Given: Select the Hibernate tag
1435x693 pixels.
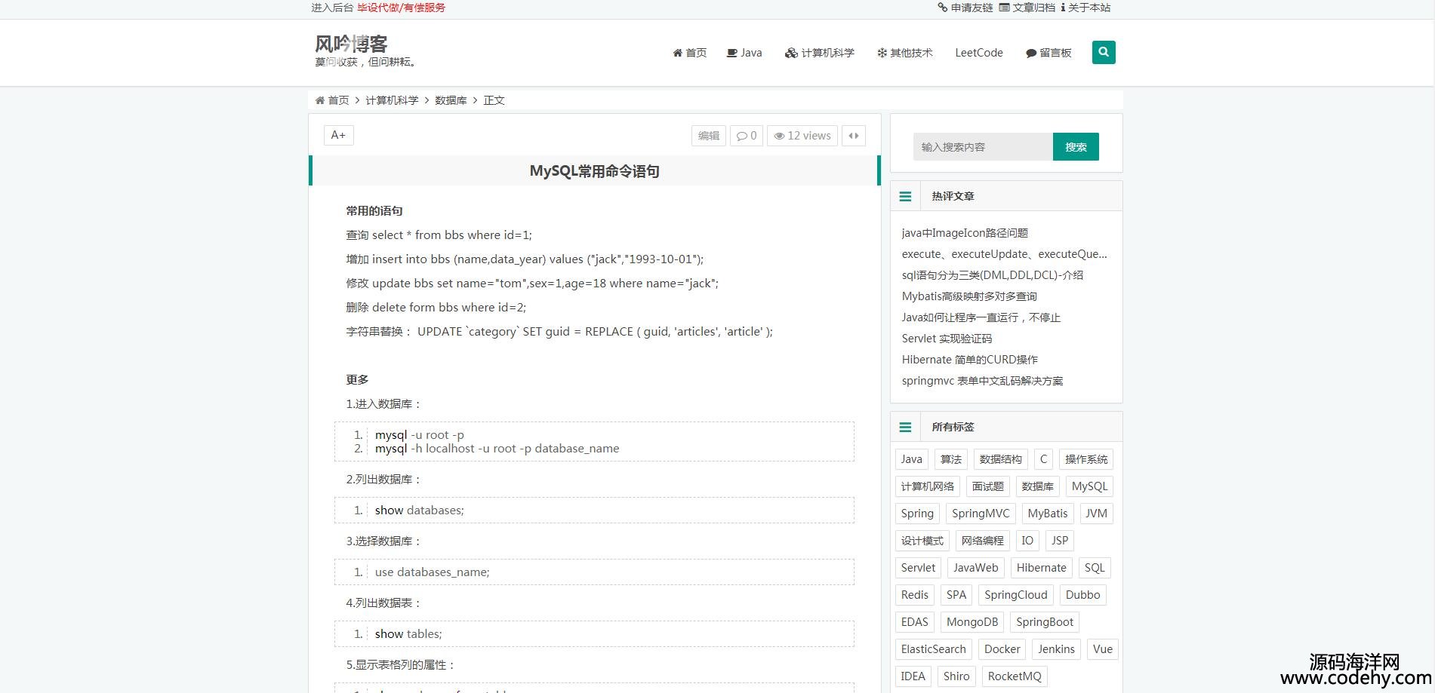Looking at the screenshot, I should pyautogui.click(x=1041, y=568).
